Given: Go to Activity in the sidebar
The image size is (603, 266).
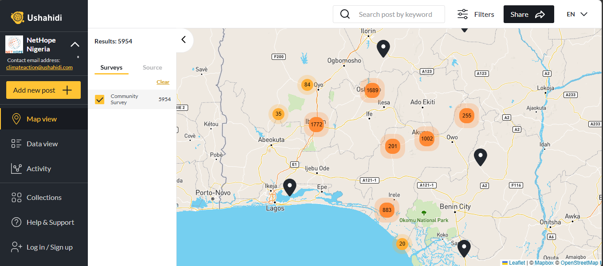Looking at the screenshot, I should pyautogui.click(x=39, y=168).
